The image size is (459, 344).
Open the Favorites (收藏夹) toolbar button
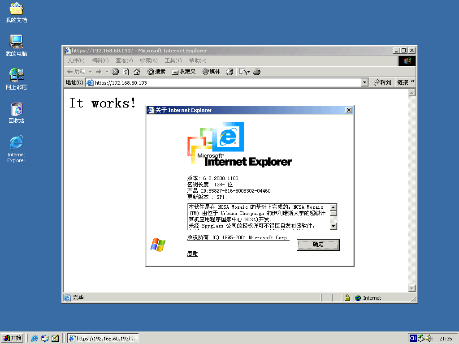click(x=183, y=72)
